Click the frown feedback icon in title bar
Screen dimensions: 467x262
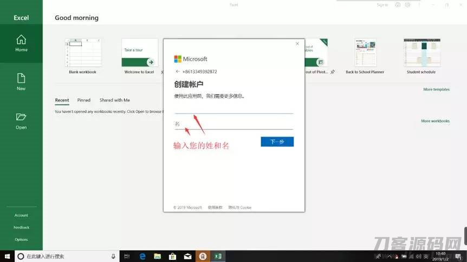pos(408,5)
